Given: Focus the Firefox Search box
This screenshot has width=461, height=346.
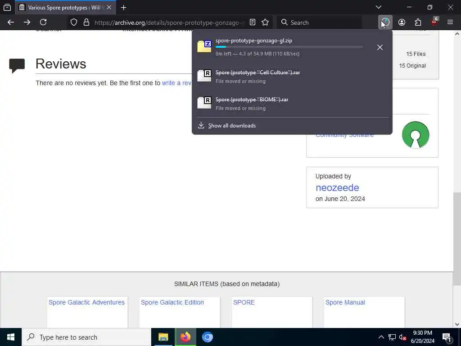Looking at the screenshot, I should click(x=319, y=23).
